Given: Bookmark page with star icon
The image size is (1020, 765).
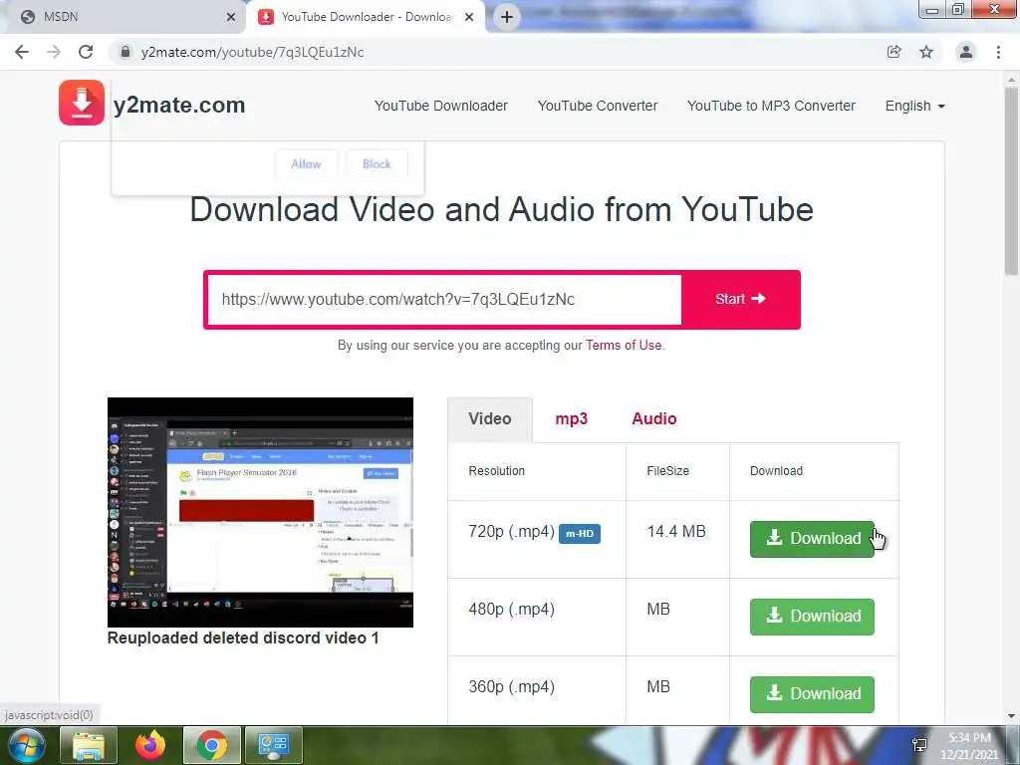Looking at the screenshot, I should click(926, 52).
